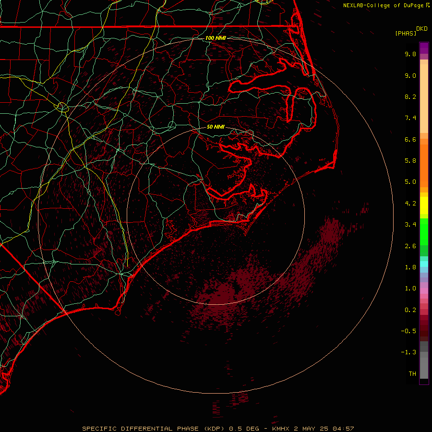Click the '100 NMI' range ring label
432x432 pixels.
(216, 38)
